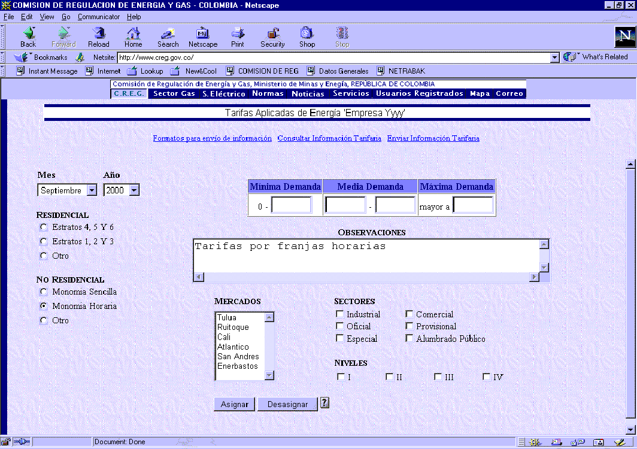This screenshot has width=637, height=449.
Task: Switch to the Sector Gas tab
Action: point(174,94)
